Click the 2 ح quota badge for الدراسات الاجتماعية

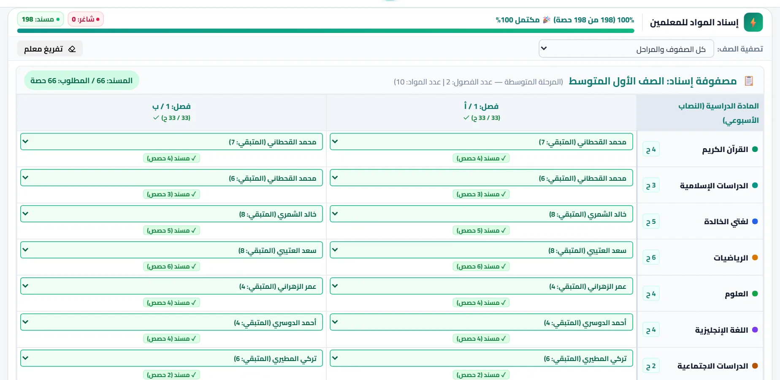click(x=651, y=366)
